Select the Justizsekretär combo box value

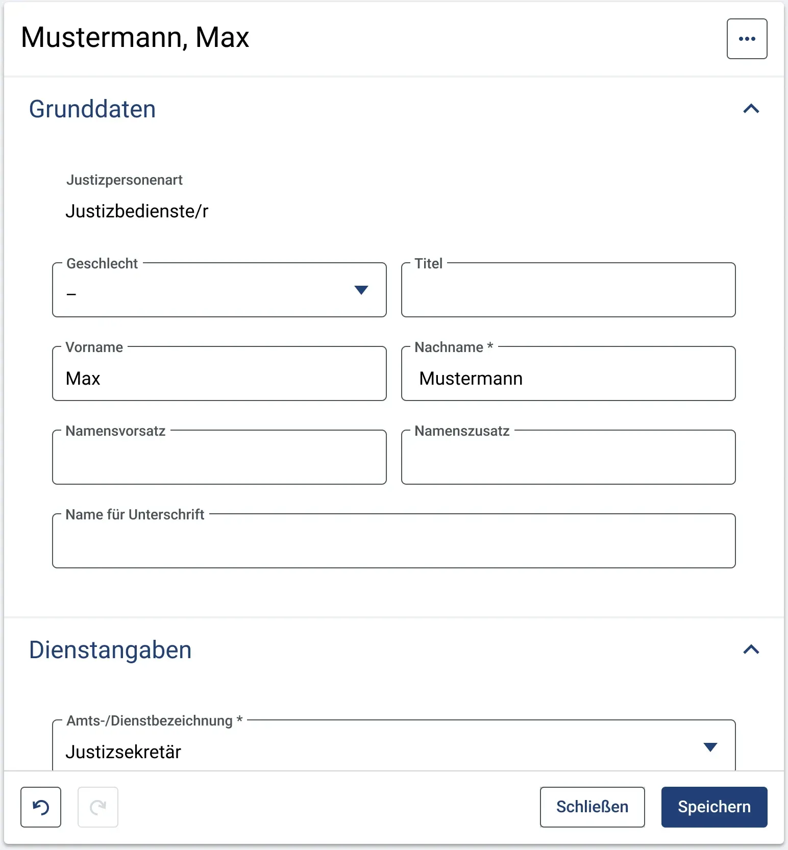pos(394,746)
